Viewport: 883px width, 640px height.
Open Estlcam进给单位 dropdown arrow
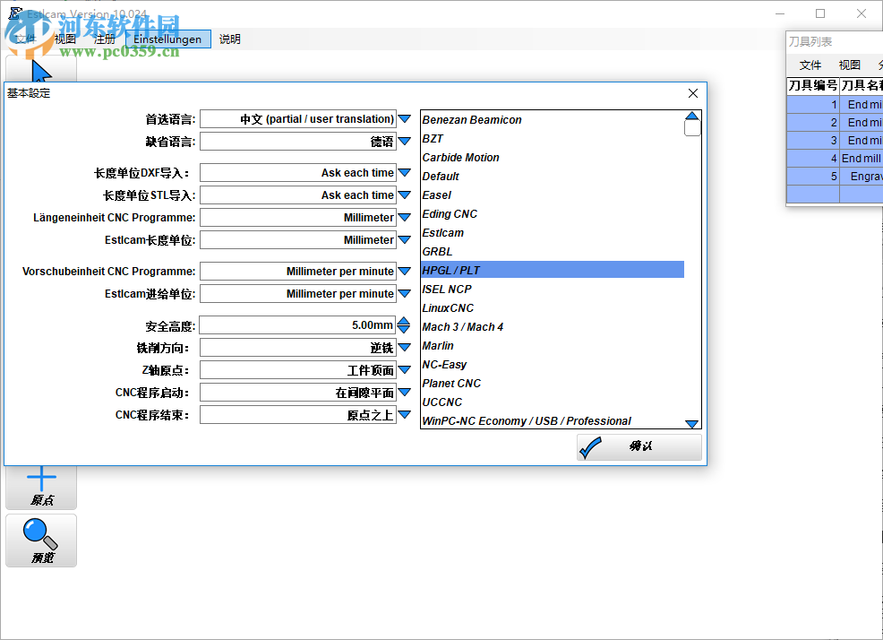point(404,294)
